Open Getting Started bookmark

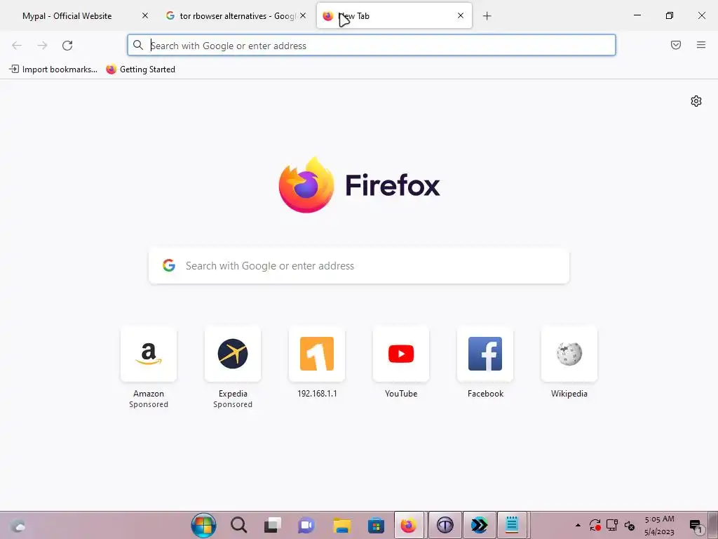pos(140,69)
